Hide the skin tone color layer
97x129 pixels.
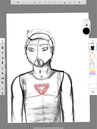90,52
